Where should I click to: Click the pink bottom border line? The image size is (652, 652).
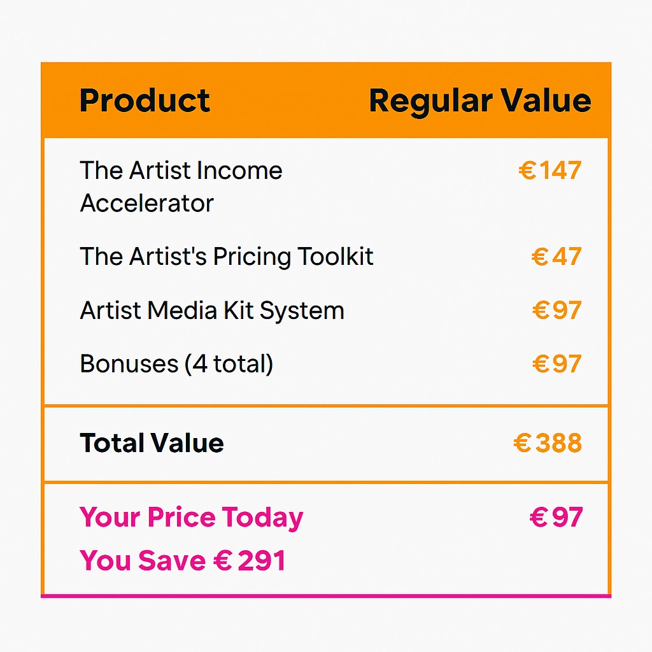click(x=326, y=596)
